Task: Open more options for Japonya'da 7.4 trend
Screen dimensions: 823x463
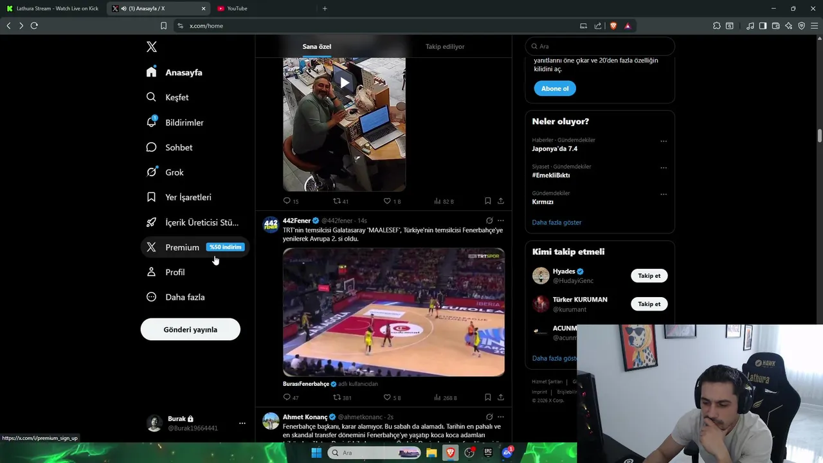Action: 664,141
